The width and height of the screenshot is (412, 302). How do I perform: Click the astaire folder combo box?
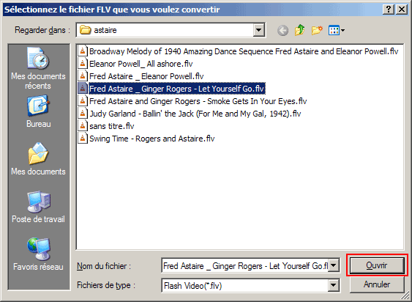tap(171, 30)
